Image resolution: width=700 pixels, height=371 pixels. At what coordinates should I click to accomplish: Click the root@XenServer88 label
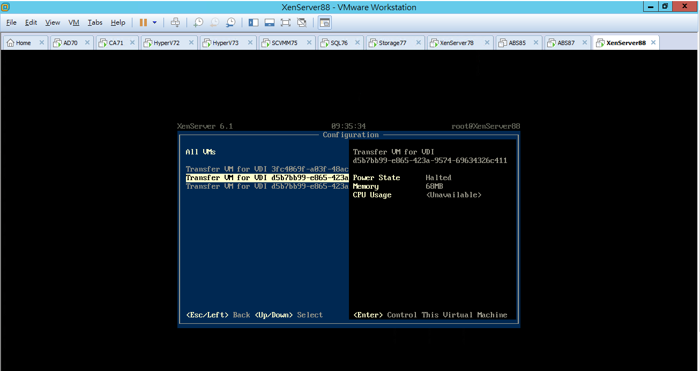(x=486, y=127)
